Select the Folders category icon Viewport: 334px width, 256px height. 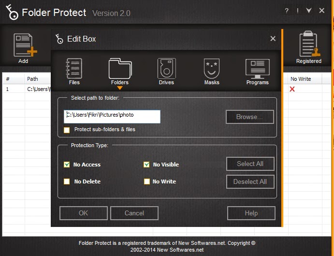coord(120,69)
